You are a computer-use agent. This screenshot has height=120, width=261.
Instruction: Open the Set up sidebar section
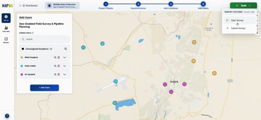6,18
